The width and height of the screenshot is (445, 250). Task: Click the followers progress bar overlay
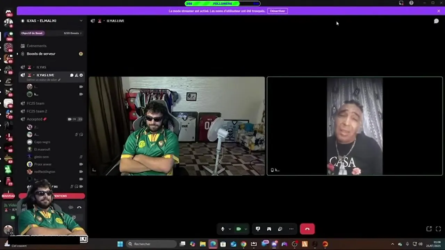click(x=222, y=3)
